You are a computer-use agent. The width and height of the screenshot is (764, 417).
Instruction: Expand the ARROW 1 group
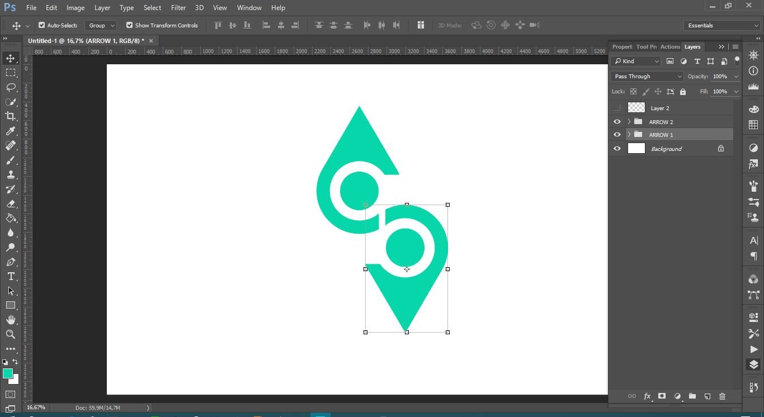[x=629, y=135]
